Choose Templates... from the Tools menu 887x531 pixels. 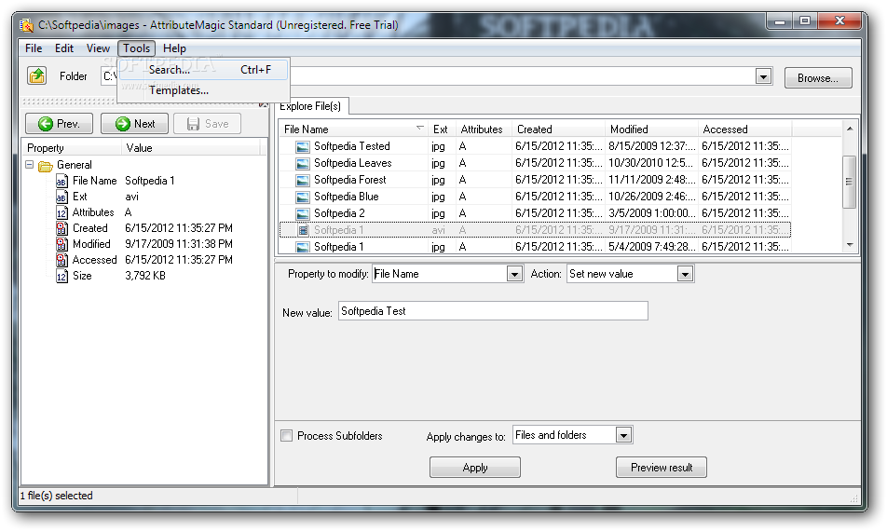(204, 90)
